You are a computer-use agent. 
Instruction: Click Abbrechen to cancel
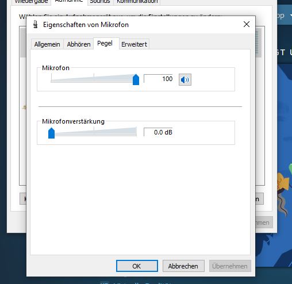coord(183,266)
